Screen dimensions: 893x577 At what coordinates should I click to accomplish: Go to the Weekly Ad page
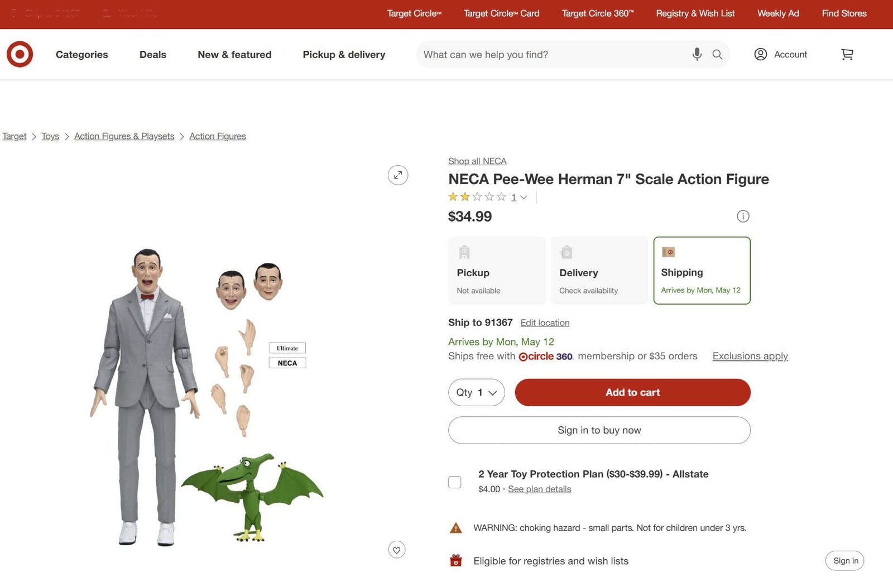778,13
